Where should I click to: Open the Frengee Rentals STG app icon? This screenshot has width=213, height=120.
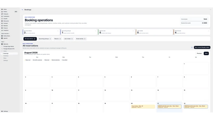[2, 49]
